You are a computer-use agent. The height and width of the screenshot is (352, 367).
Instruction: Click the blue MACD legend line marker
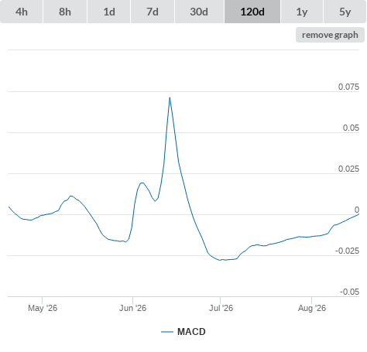[167, 332]
